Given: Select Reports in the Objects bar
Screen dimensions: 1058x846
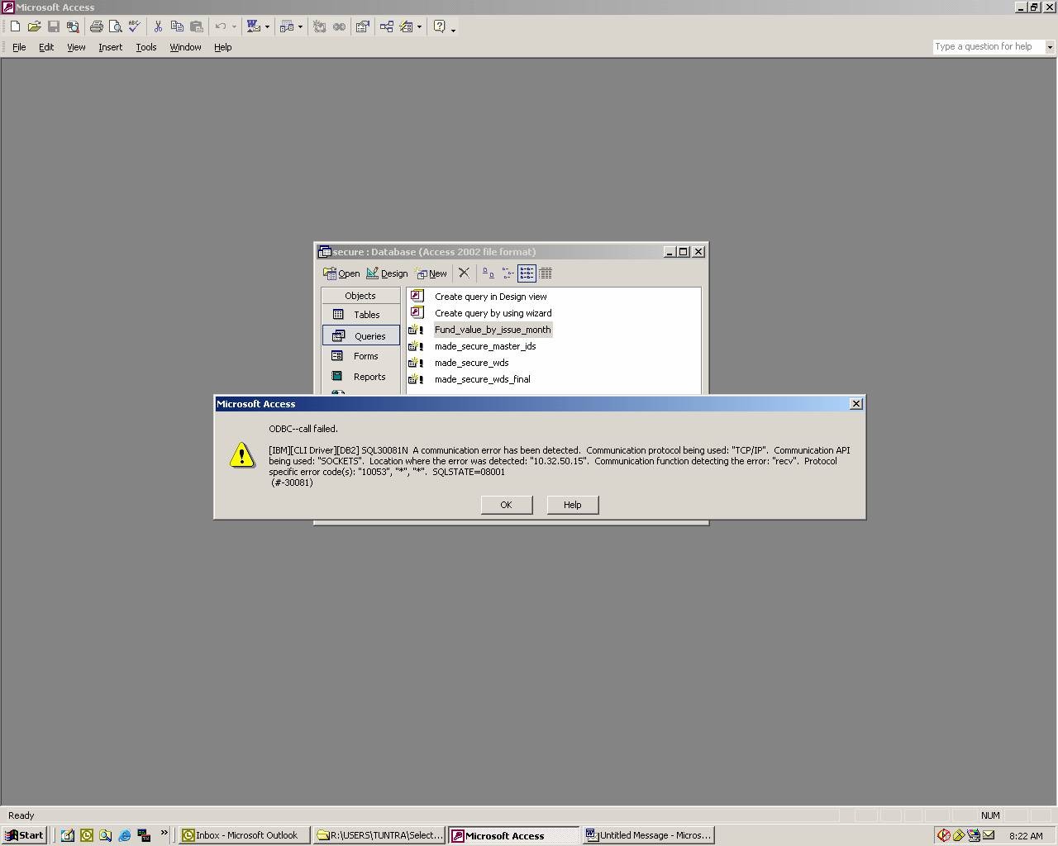Looking at the screenshot, I should [360, 377].
